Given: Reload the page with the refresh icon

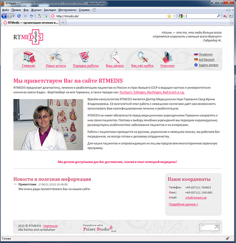Looking at the screenshot, I should (x=19, y=16).
